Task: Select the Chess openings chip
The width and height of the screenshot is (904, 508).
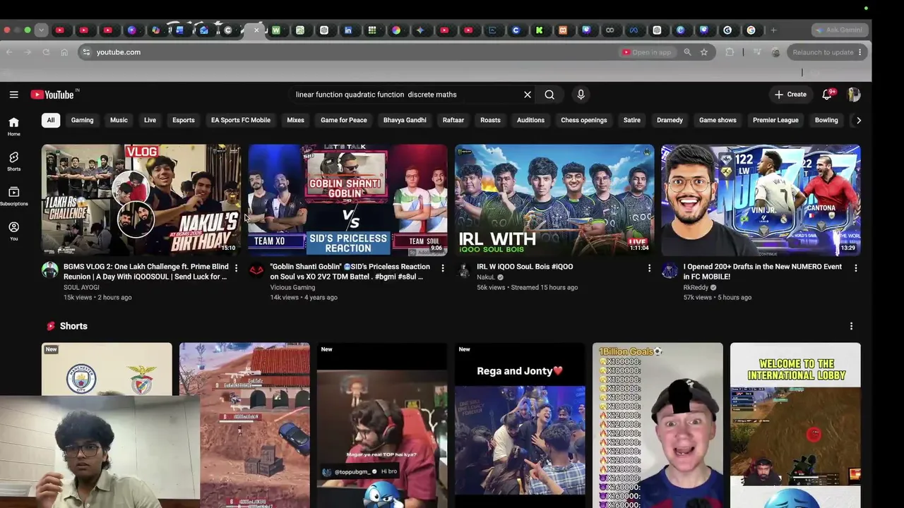Action: [584, 121]
